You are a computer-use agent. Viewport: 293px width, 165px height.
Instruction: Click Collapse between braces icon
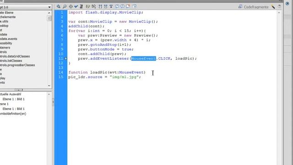click(100, 6)
